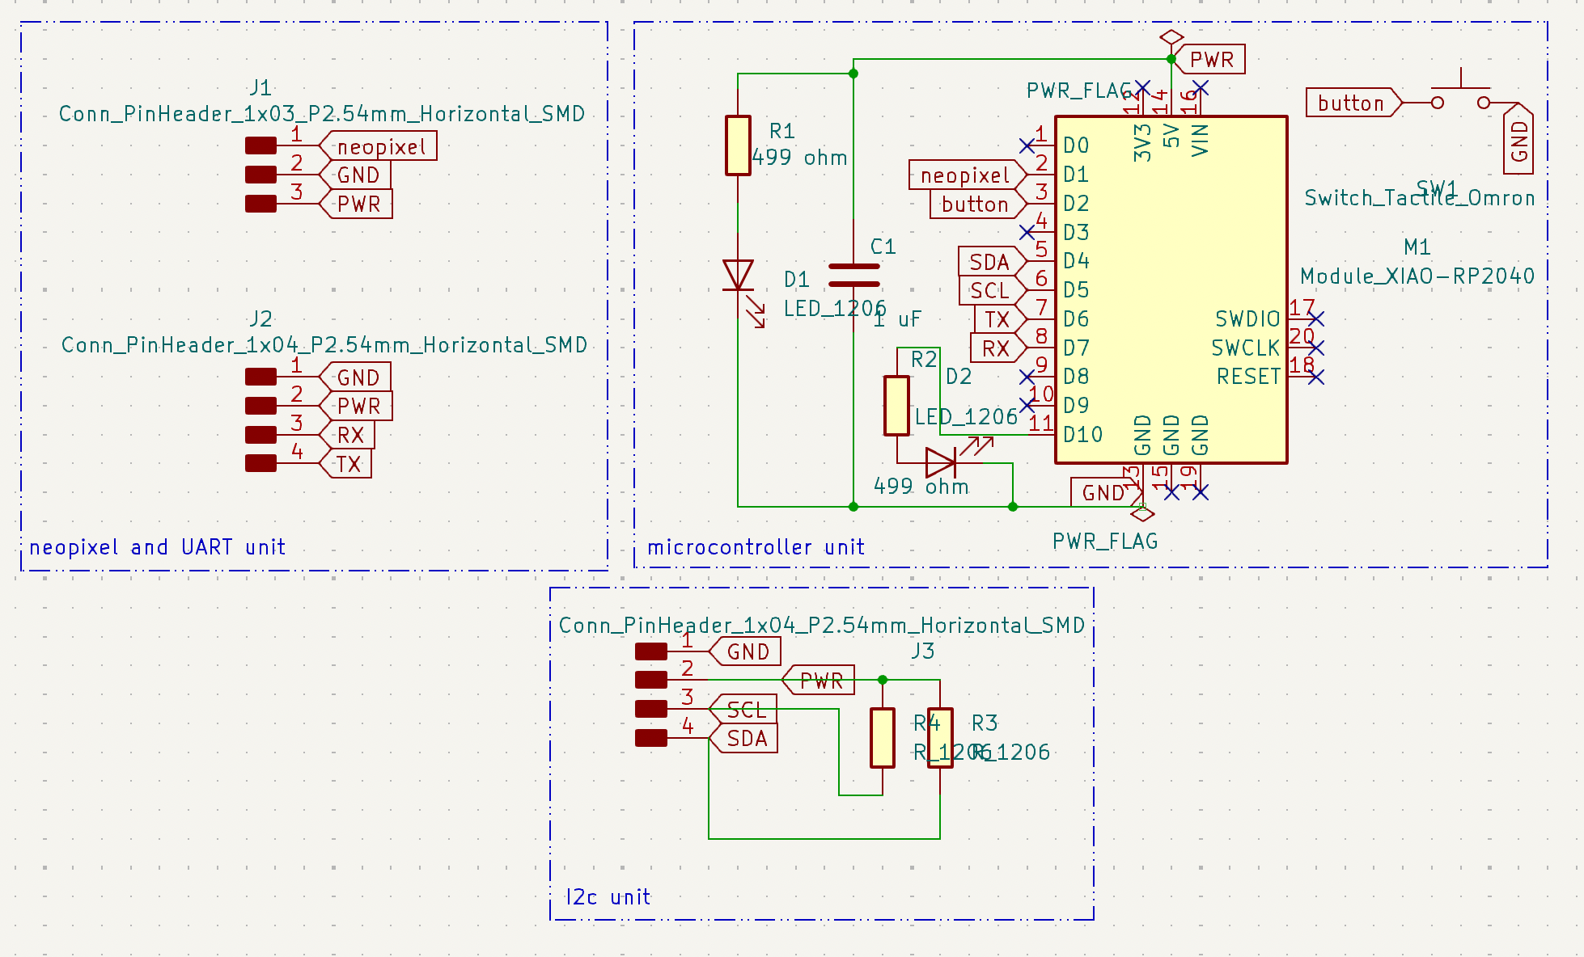Image resolution: width=1584 pixels, height=957 pixels.
Task: Click the 'neopixel and UART unit' text
Action: (158, 547)
